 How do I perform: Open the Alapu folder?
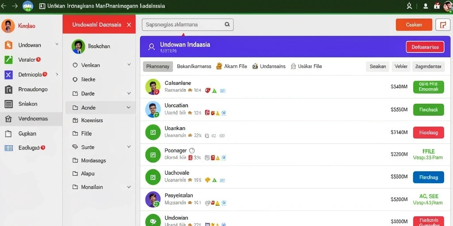[88, 173]
